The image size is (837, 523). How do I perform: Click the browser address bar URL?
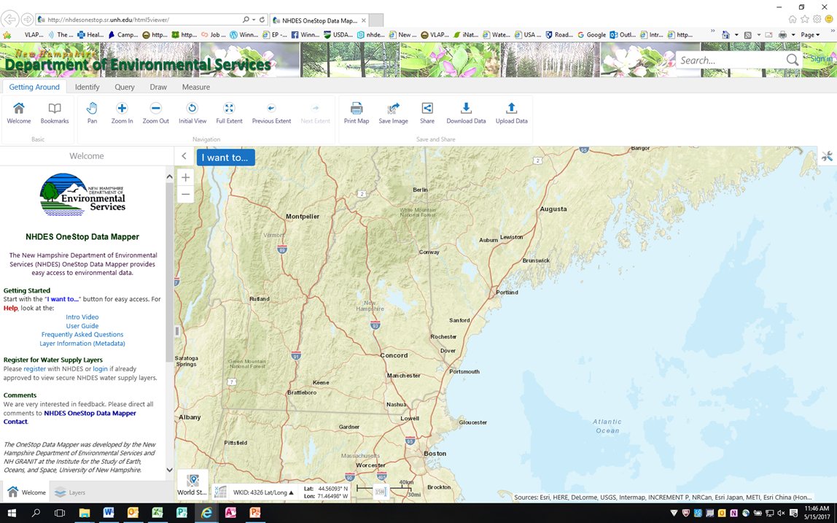pyautogui.click(x=108, y=20)
